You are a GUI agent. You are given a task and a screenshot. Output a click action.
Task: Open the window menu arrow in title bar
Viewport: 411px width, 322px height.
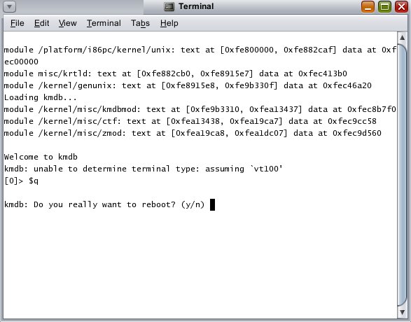click(9, 6)
